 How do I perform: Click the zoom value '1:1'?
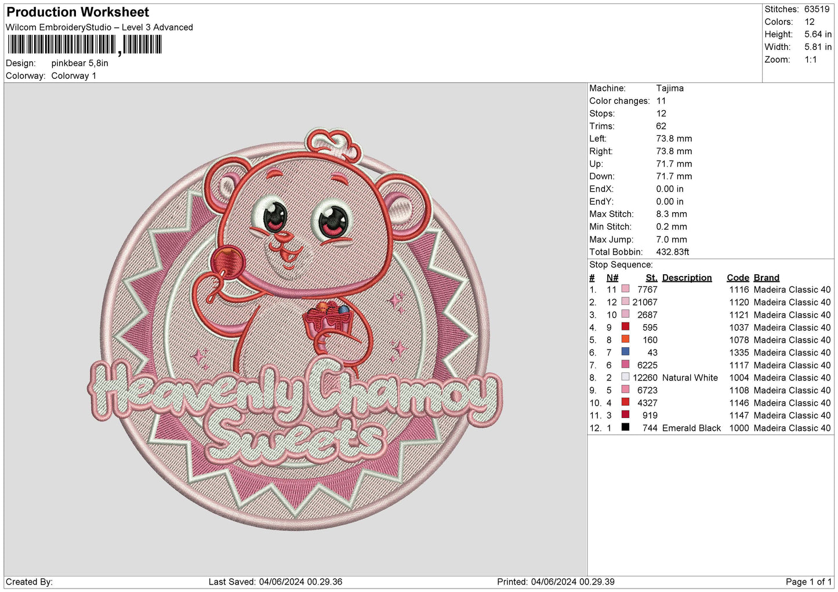tap(810, 60)
